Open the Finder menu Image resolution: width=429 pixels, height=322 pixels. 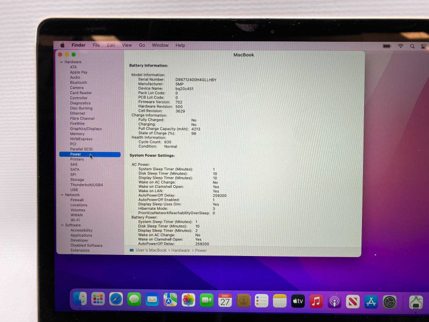point(78,45)
